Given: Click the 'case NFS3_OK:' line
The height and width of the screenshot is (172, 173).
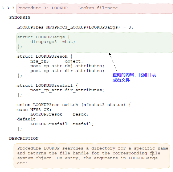Looking at the screenshot, I should (34, 110).
